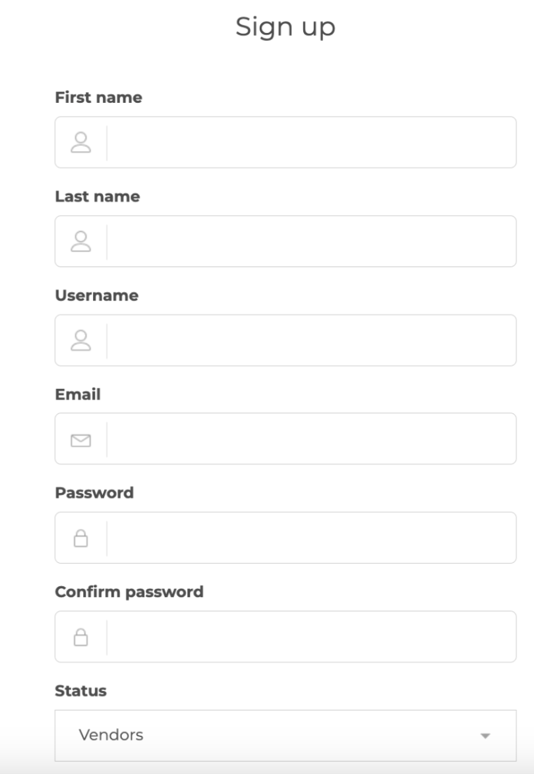The height and width of the screenshot is (774, 534).
Task: Click the Status label above dropdown
Action: point(81,690)
